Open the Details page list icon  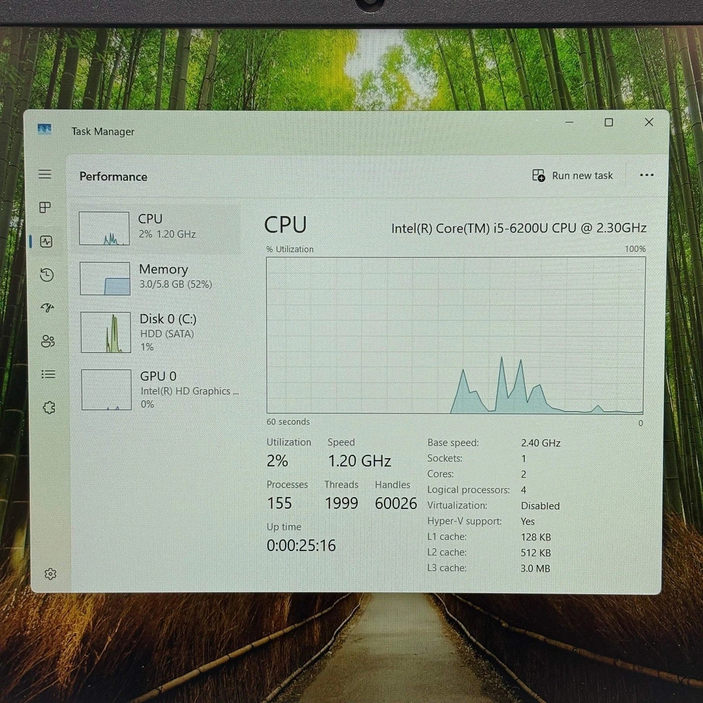pos(48,374)
